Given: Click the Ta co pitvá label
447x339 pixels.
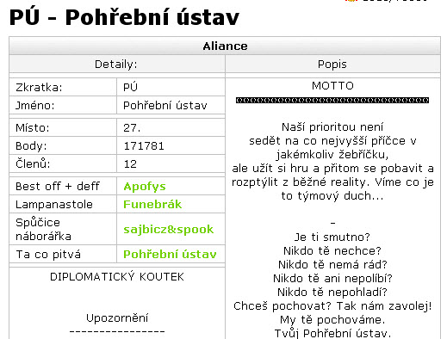Looking at the screenshot, I should pyautogui.click(x=48, y=255).
